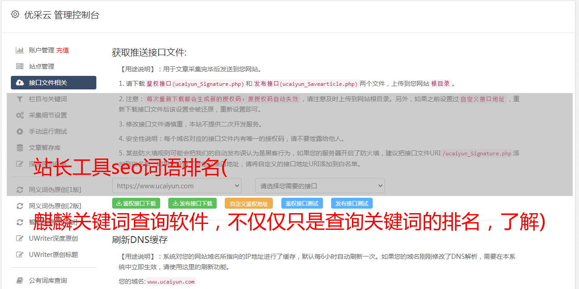Click the filter icon for 栏目与关键词

[20, 99]
